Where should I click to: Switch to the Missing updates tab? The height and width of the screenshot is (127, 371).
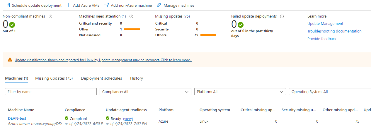click(x=54, y=78)
